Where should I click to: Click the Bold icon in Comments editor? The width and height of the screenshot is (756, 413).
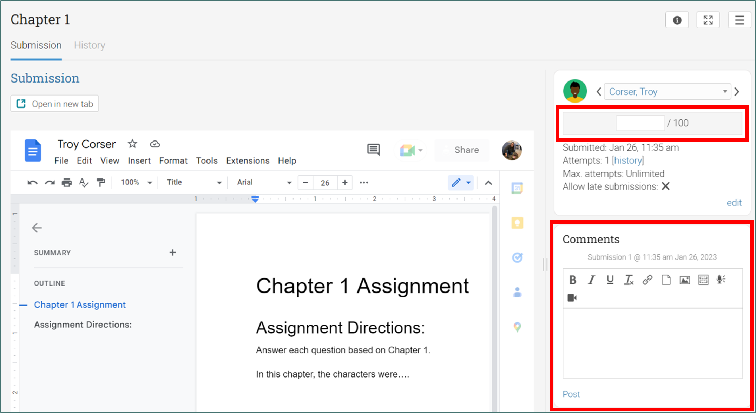(573, 280)
